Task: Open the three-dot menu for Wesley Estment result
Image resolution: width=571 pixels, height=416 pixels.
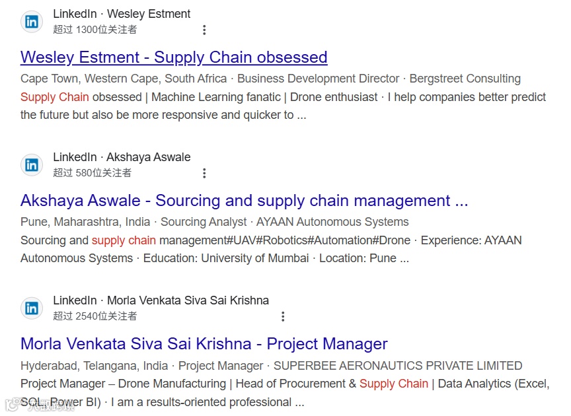Action: (x=204, y=30)
